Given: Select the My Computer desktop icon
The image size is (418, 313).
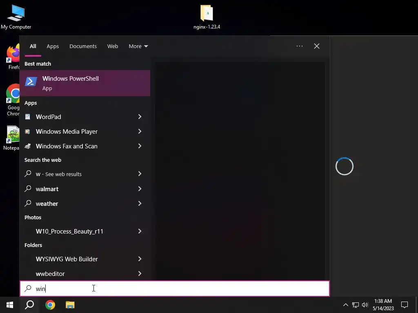Looking at the screenshot, I should 16,17.
